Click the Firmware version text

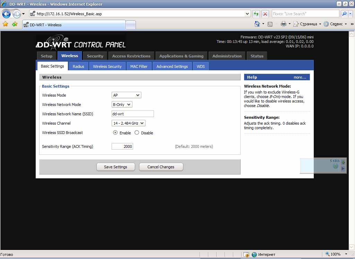(x=277, y=37)
